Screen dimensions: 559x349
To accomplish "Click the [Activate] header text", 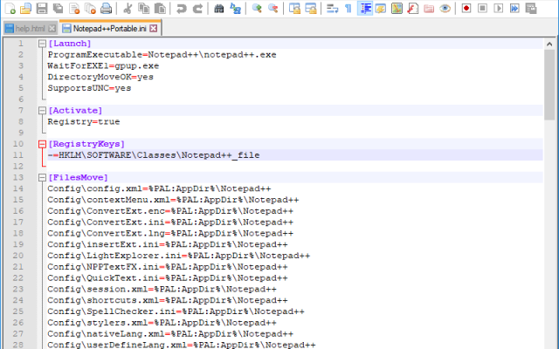I will click(x=75, y=111).
